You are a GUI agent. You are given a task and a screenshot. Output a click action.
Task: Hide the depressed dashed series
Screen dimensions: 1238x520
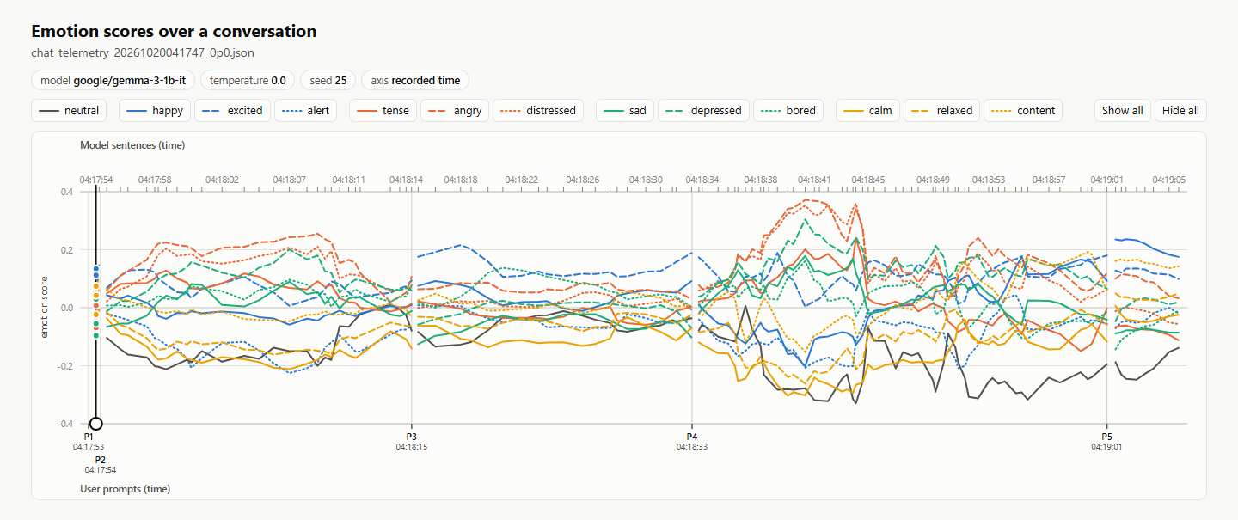tap(704, 110)
